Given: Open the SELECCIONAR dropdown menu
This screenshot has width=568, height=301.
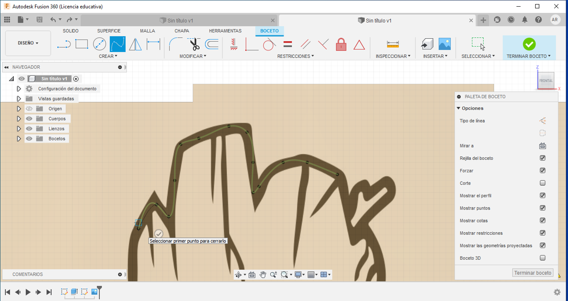Looking at the screenshot, I should (x=478, y=56).
